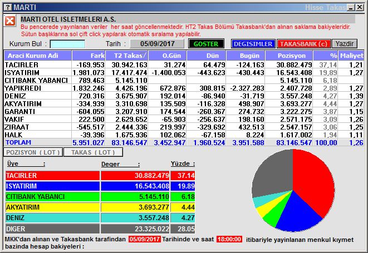368x253 pixels.
Task: Select CITIBANK YABANCI row in table
Action: pyautogui.click(x=184, y=80)
